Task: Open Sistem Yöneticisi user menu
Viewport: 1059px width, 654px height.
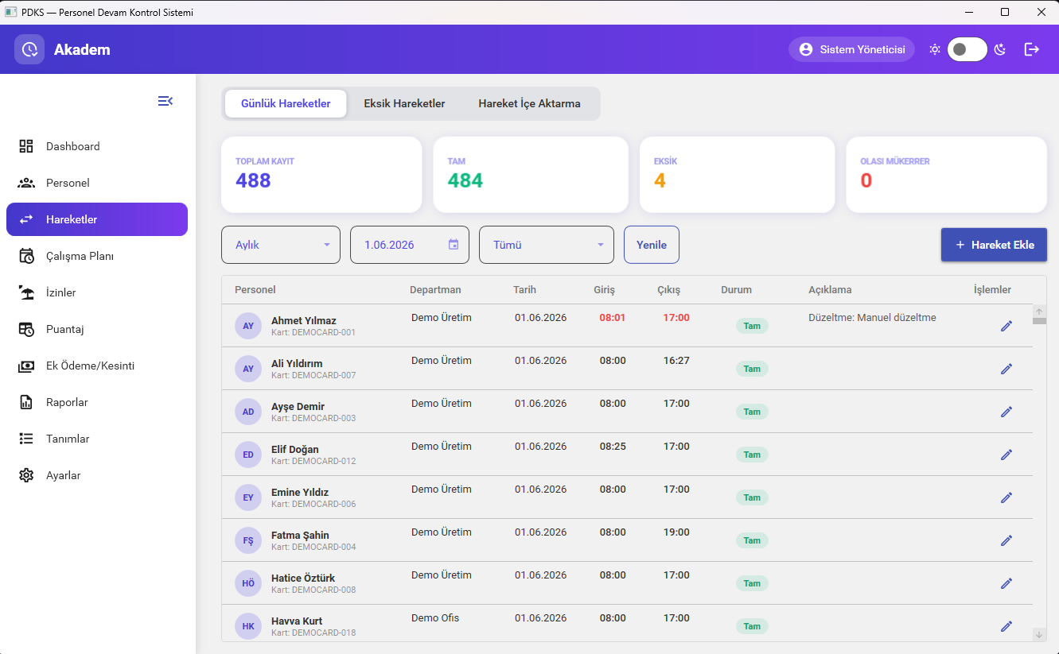Action: coord(852,49)
